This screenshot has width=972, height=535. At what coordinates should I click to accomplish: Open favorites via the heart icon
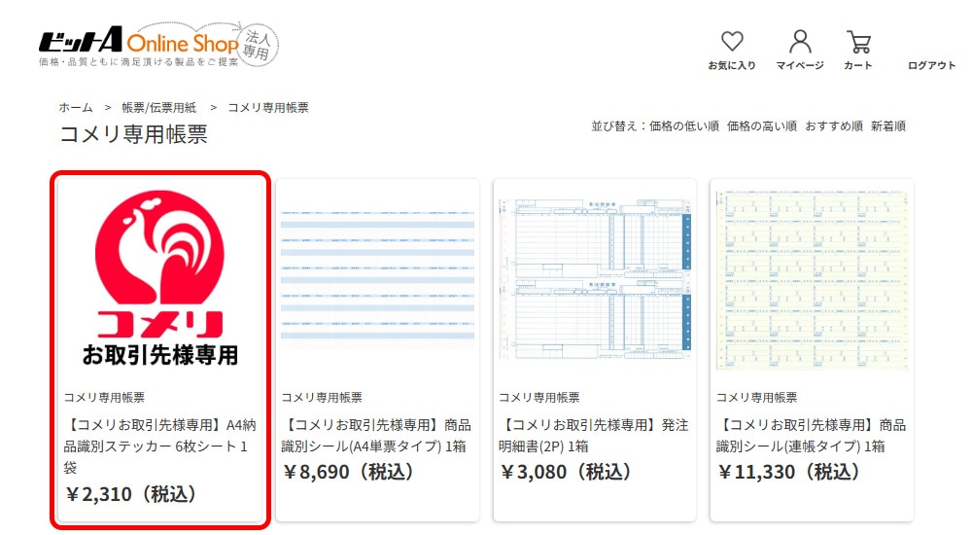click(732, 42)
